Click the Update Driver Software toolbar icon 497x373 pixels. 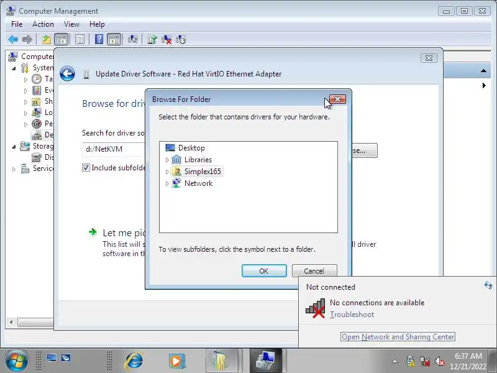click(152, 40)
